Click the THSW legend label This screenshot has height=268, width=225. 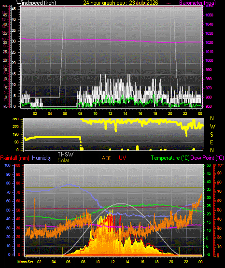pos(66,155)
